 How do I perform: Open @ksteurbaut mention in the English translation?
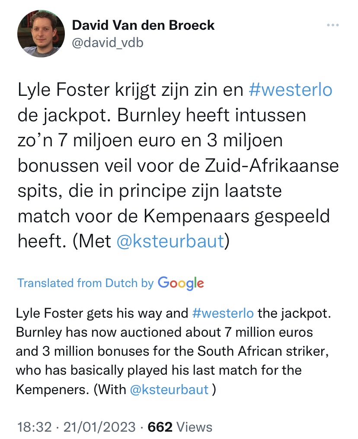click(x=169, y=390)
